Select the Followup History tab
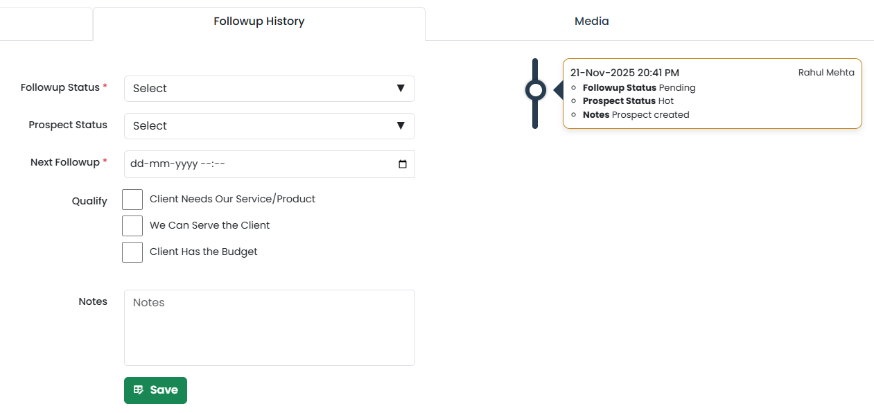Viewport: 874px width, 413px height. [x=259, y=21]
